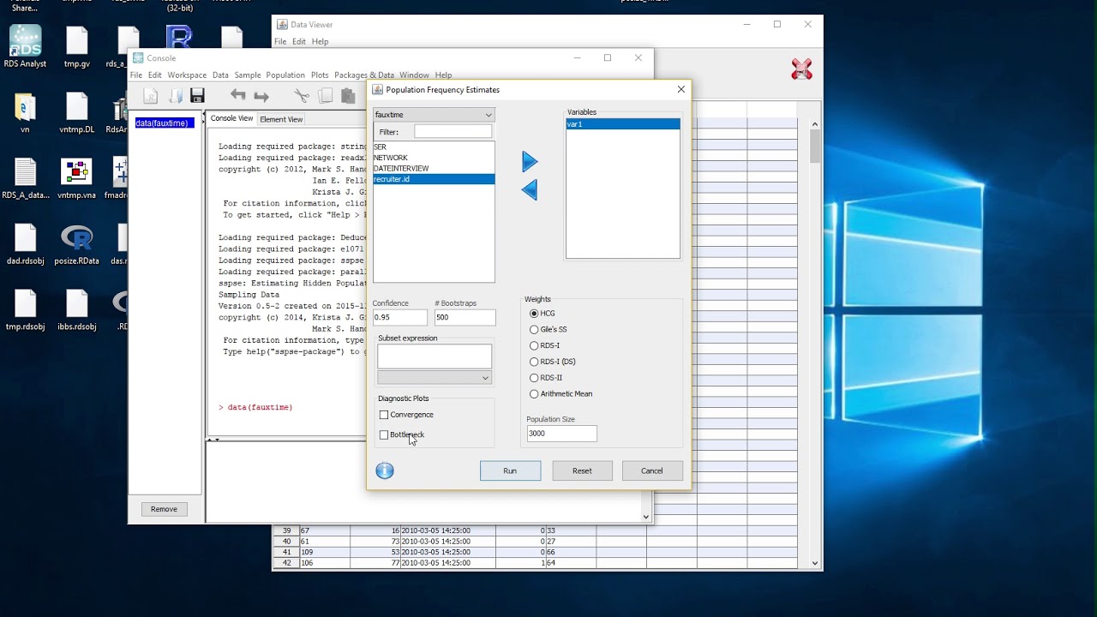Click the redo right-arrow icon in Console toolbar

pyautogui.click(x=261, y=96)
